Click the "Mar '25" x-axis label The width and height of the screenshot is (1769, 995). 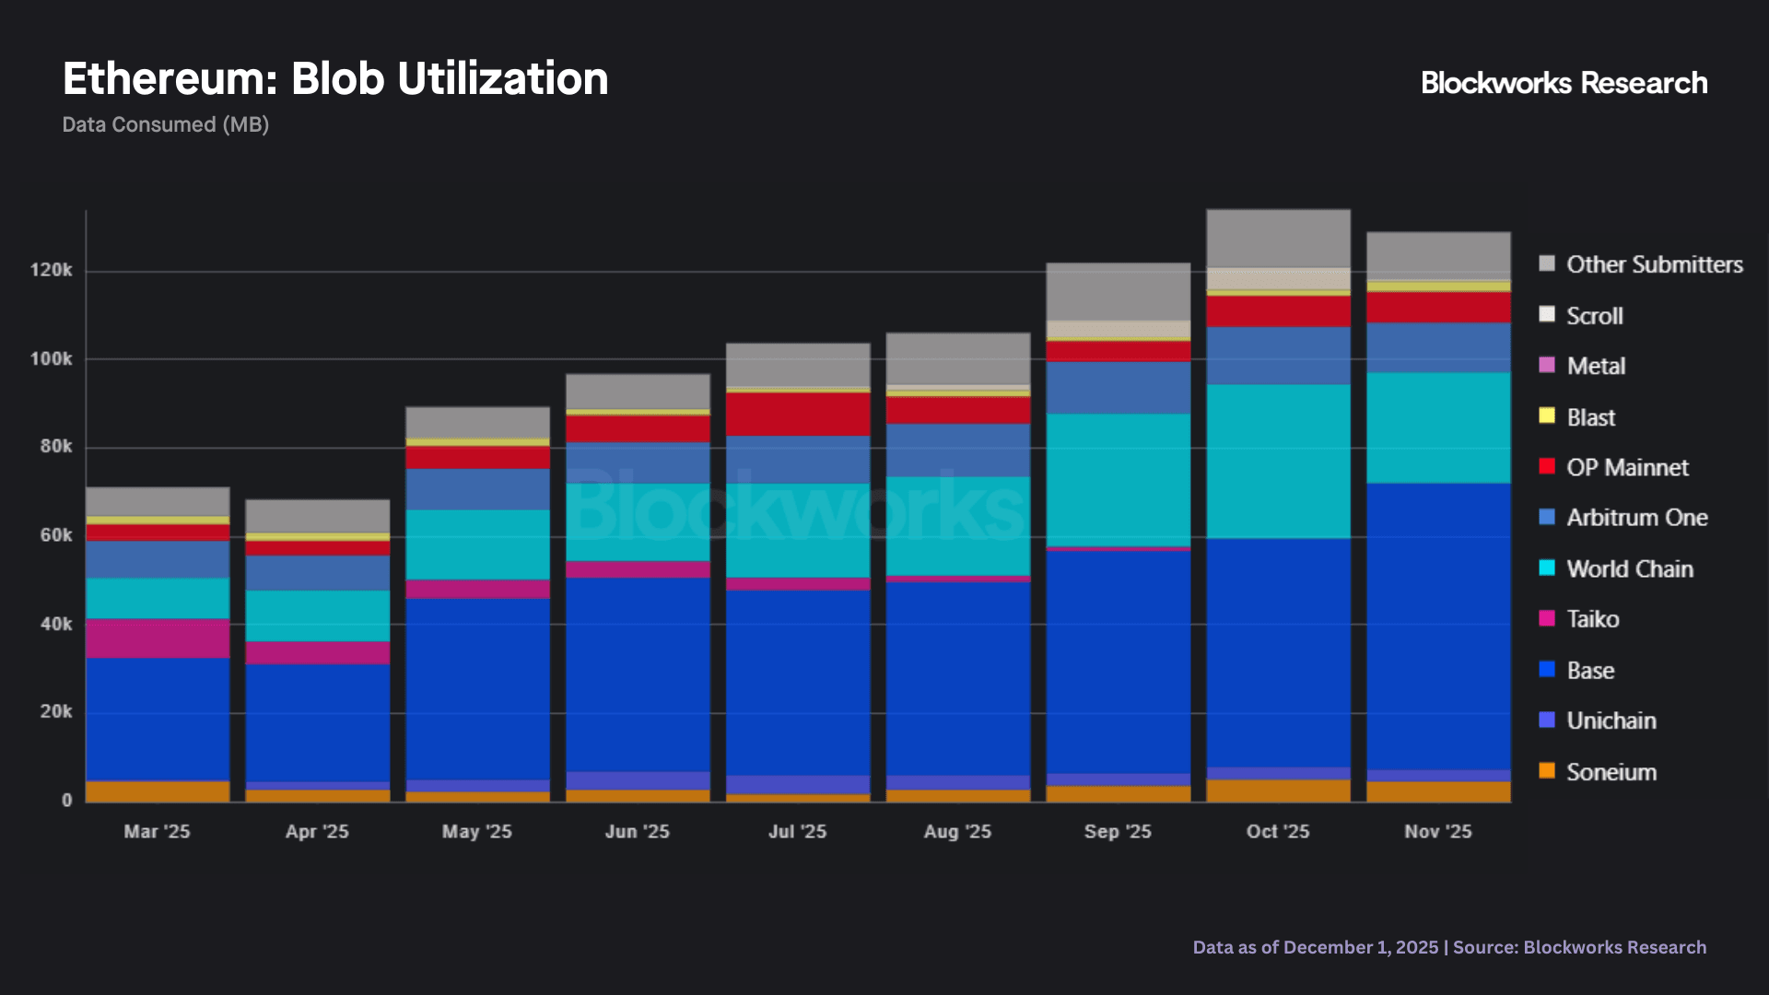[157, 831]
